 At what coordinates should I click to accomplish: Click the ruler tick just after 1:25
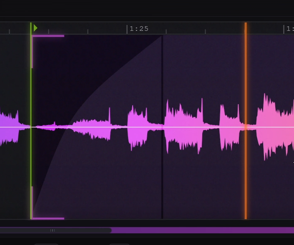coord(166,31)
